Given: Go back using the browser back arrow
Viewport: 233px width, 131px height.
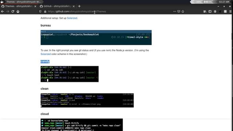Looking at the screenshot, I should (3, 11).
